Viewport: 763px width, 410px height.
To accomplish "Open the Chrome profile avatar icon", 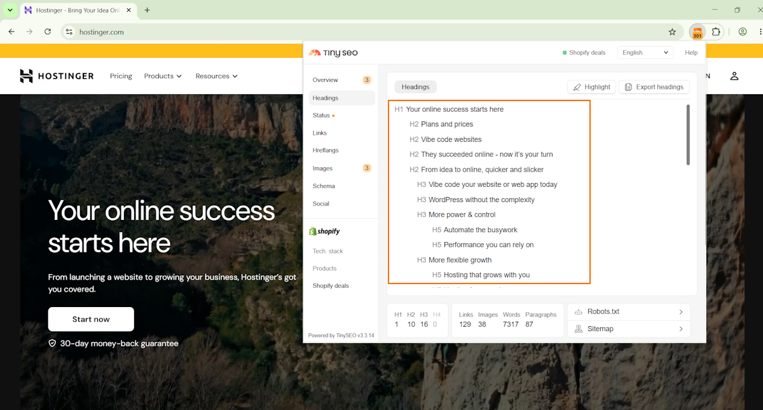I will point(742,32).
